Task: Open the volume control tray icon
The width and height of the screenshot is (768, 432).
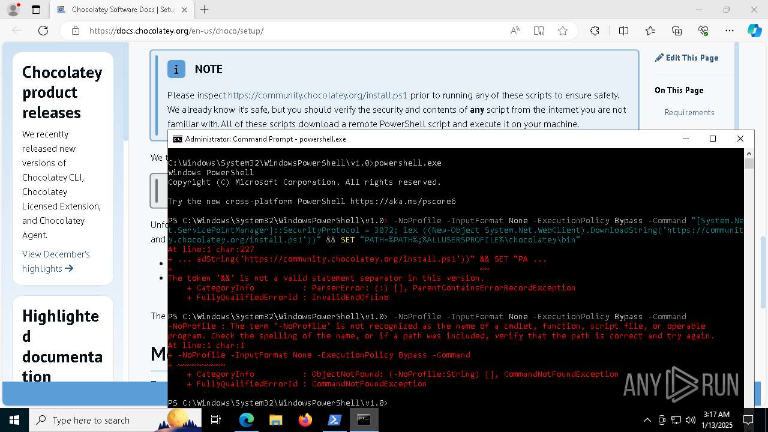Action: (x=691, y=420)
